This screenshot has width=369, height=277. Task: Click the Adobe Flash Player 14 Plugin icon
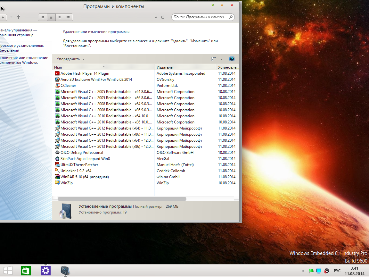coord(57,73)
